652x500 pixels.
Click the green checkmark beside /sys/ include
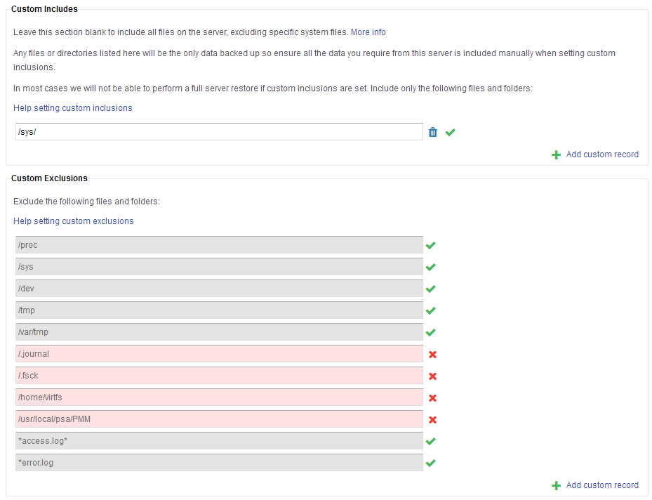[451, 132]
